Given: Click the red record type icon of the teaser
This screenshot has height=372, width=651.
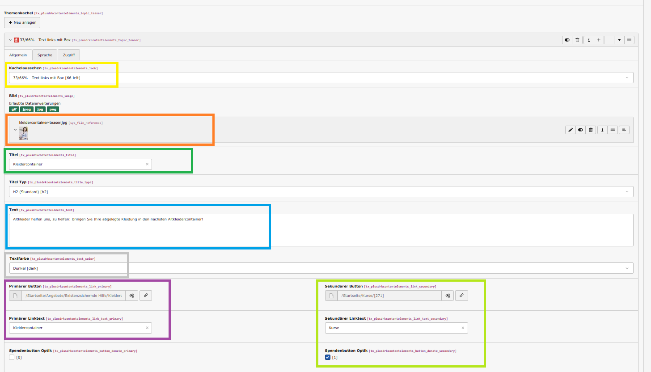Looking at the screenshot, I should [16, 40].
